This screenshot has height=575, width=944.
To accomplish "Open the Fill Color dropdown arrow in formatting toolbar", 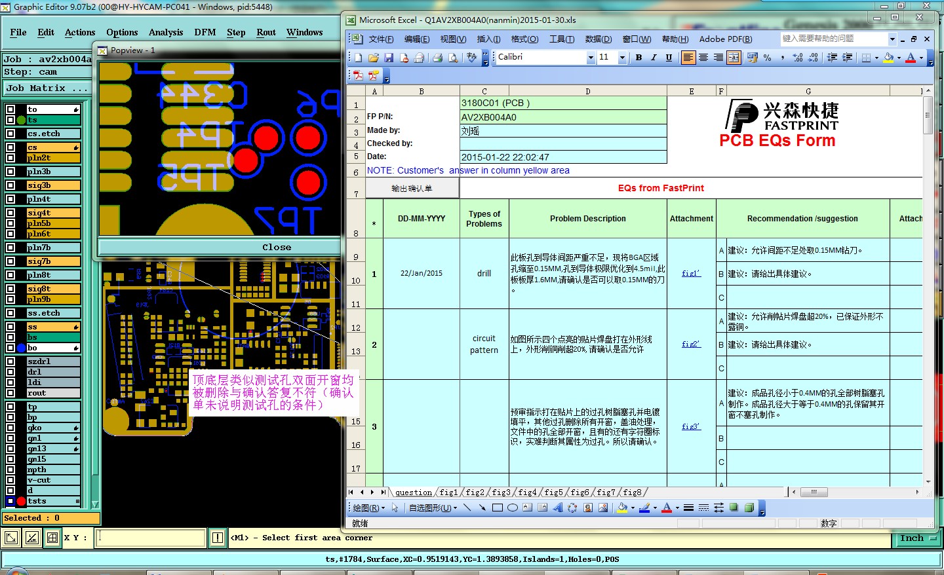I will pos(899,58).
